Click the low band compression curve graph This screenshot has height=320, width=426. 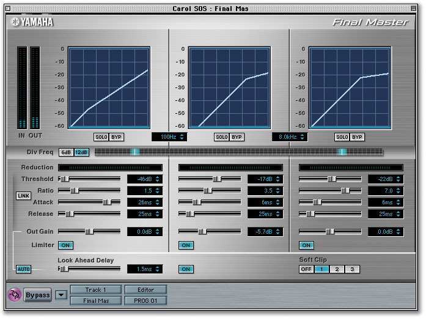[109, 87]
